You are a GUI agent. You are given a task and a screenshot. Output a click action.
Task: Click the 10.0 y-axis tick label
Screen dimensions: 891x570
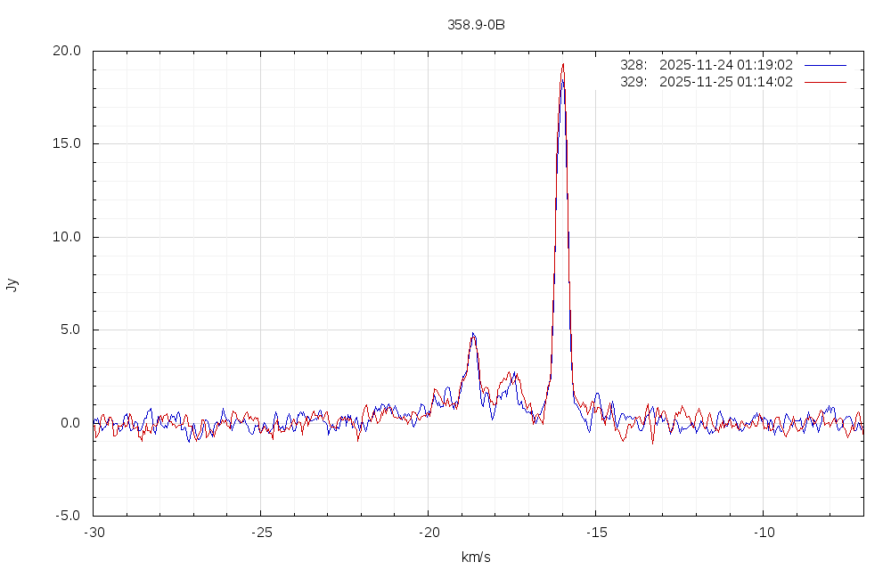(x=67, y=237)
